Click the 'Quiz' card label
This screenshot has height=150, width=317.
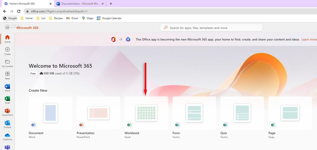tap(224, 133)
